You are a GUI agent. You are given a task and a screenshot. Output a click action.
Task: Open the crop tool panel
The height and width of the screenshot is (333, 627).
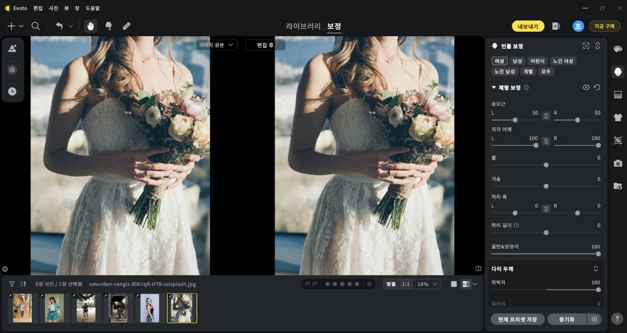618,140
